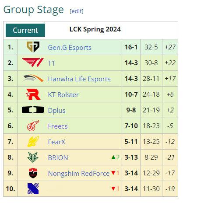This screenshot has height=206, width=218.
Task: Click the T1 red logo
Action: tap(33, 63)
